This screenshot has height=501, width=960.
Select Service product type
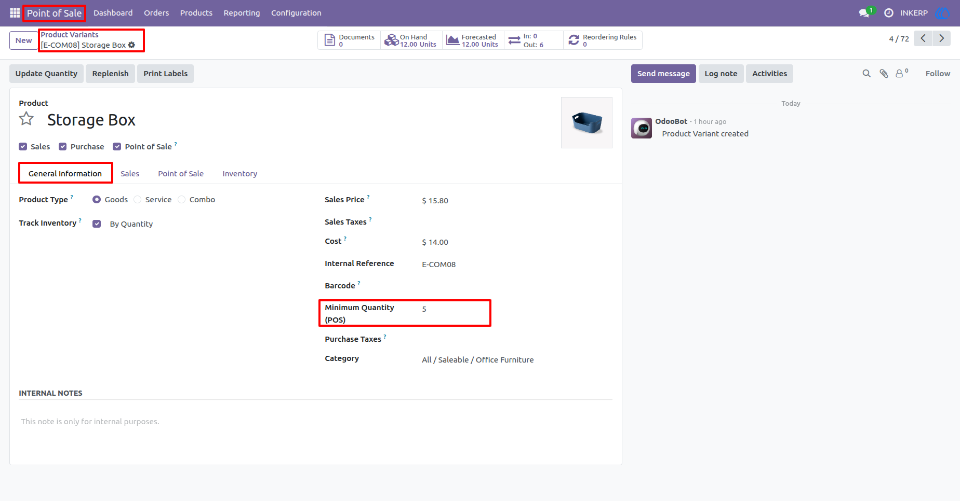click(x=137, y=200)
